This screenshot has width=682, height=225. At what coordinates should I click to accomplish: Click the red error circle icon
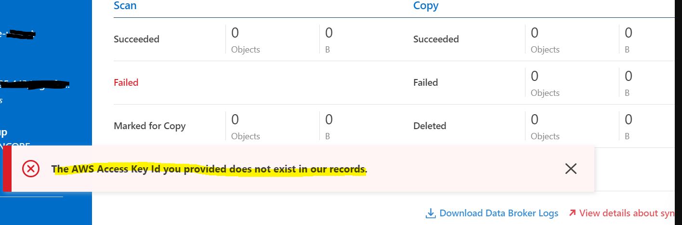tap(31, 169)
